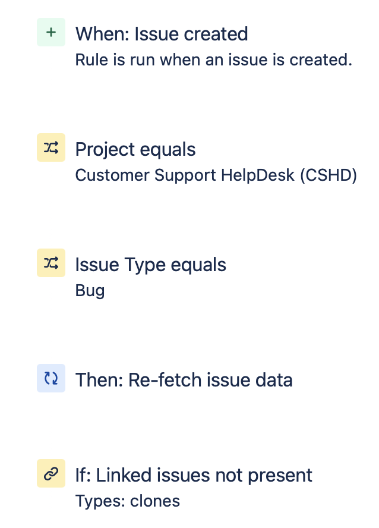Click the CSHD project key label
Screen dimensions: 379x528
[x=336, y=175]
